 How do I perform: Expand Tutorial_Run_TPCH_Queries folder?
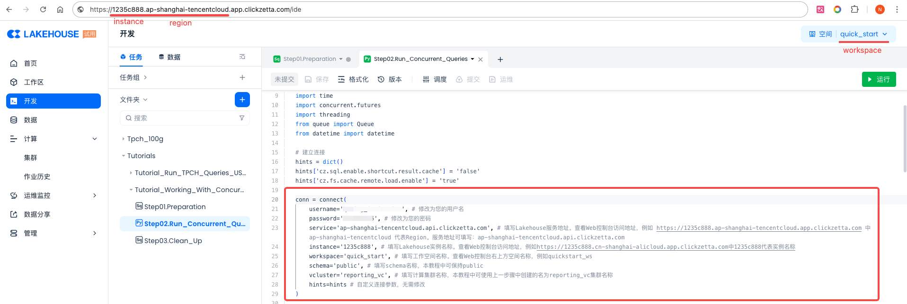click(131, 173)
